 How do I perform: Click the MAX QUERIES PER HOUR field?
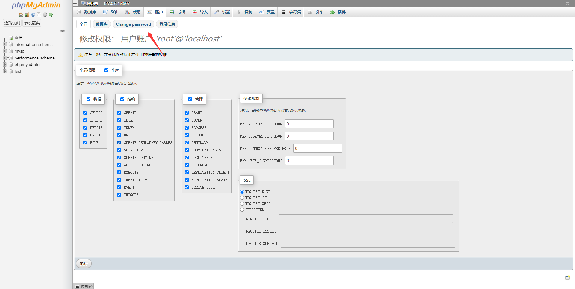(x=309, y=124)
